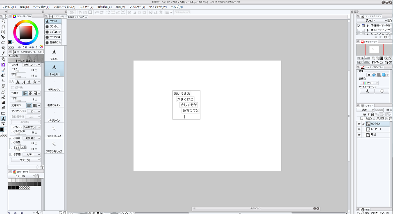This screenshot has width=393, height=214.
Task: Open the ヘルプ(H) menu
Action: pyautogui.click(x=177, y=7)
